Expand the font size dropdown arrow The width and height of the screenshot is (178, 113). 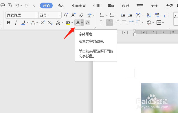click(60, 15)
